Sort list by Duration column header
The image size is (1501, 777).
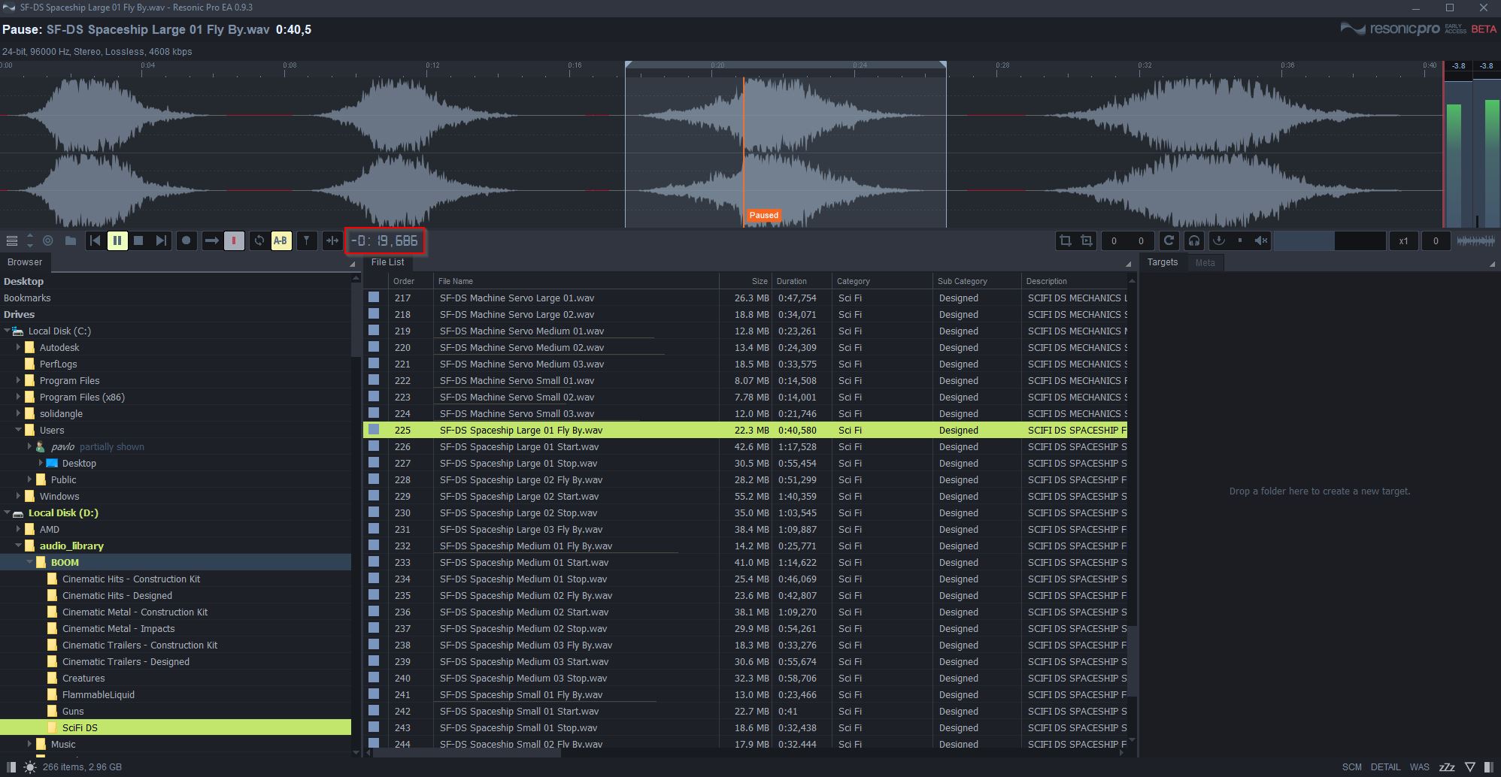[791, 281]
